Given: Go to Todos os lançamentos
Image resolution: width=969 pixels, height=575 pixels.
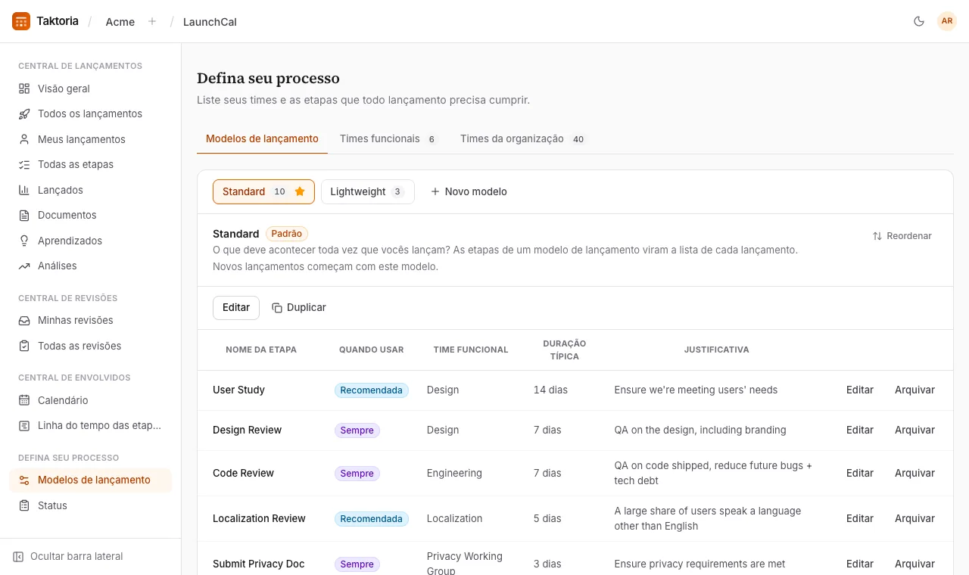Looking at the screenshot, I should click(x=91, y=113).
